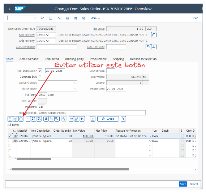Check the row selector for item 20
Image resolution: width=206 pixels, height=193 pixels.
[10, 141]
